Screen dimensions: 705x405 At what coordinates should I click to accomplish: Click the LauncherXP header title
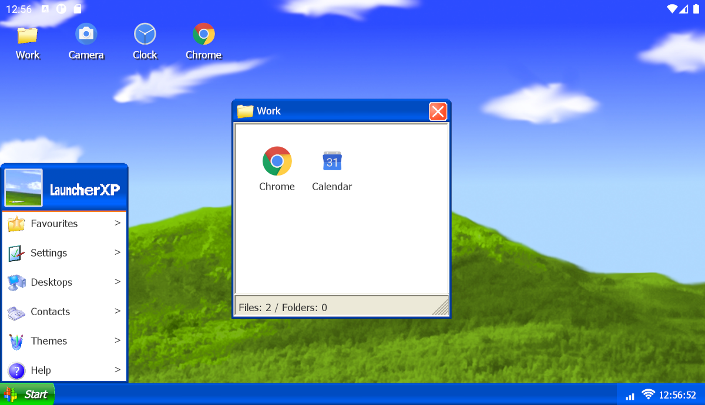click(x=85, y=189)
